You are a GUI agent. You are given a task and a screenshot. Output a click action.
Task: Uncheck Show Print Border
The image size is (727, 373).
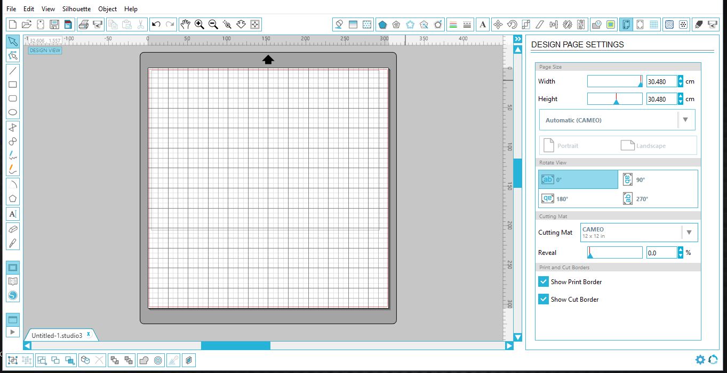click(x=543, y=281)
